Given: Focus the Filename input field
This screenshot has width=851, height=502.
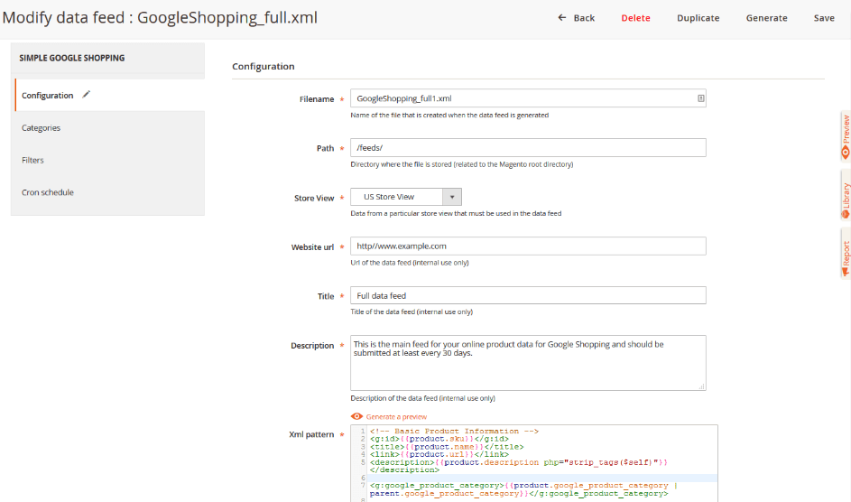Looking at the screenshot, I should [528, 98].
